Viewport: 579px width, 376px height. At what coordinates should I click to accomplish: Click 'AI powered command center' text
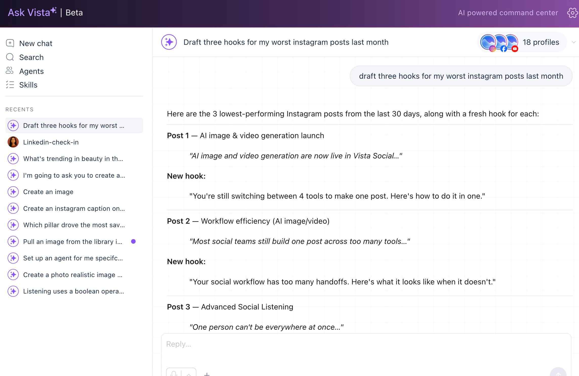pyautogui.click(x=508, y=13)
